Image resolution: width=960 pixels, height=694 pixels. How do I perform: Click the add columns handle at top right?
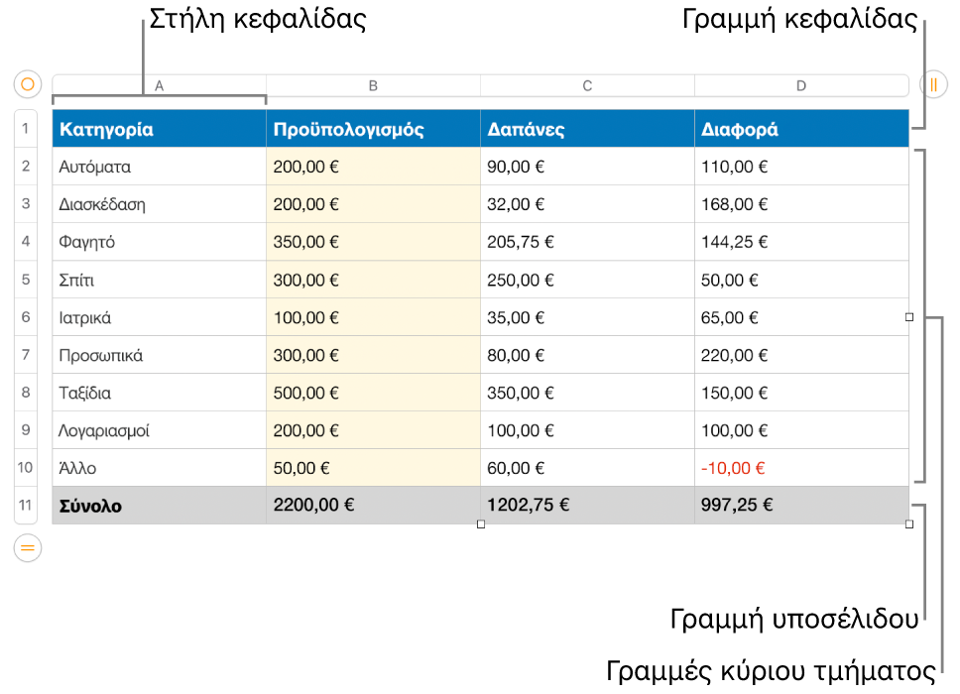pyautogui.click(x=933, y=84)
